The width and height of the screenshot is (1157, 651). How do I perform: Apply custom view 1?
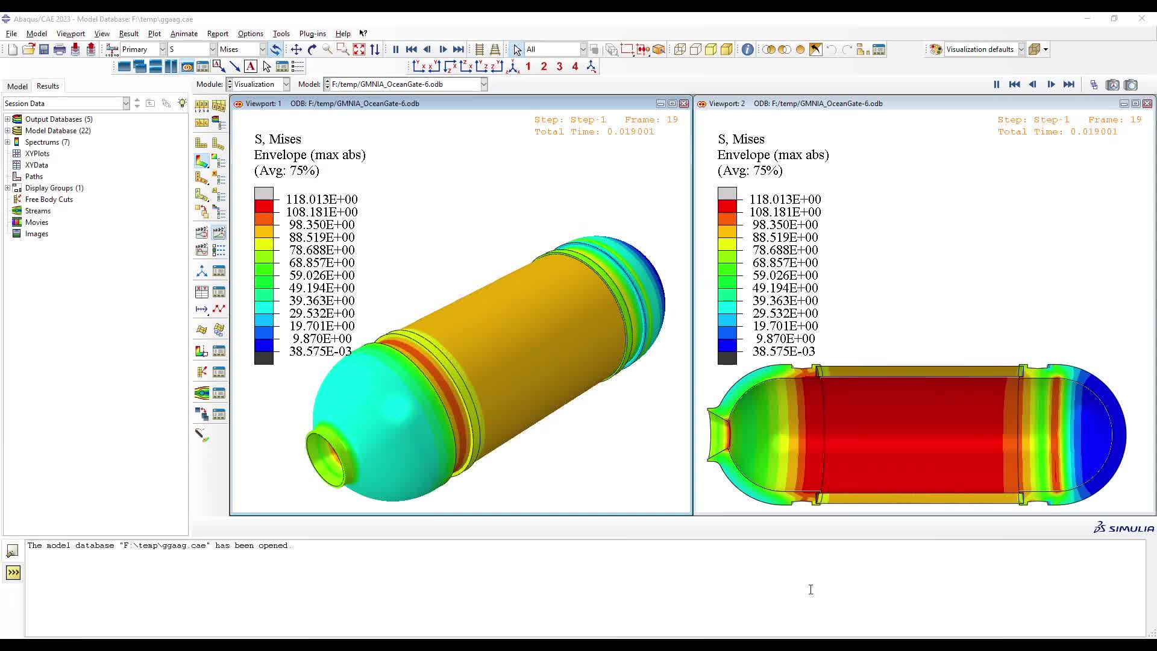(x=528, y=66)
